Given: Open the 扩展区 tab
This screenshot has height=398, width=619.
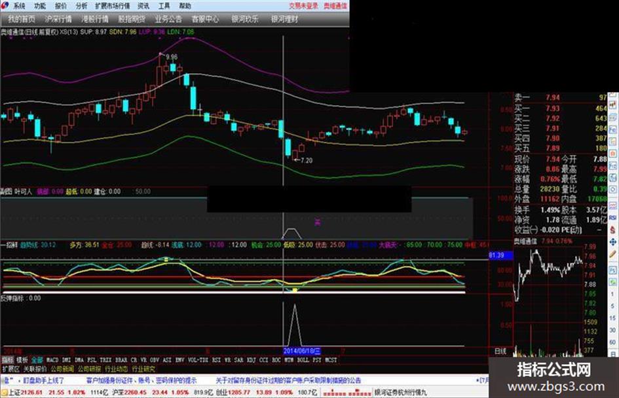Looking at the screenshot, I should 10,369.
